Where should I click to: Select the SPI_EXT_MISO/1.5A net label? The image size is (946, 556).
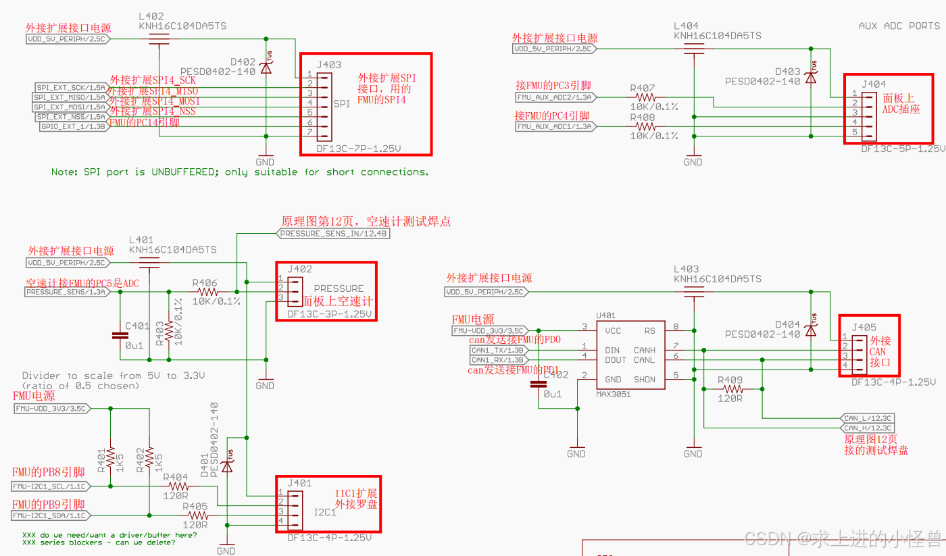(x=70, y=97)
